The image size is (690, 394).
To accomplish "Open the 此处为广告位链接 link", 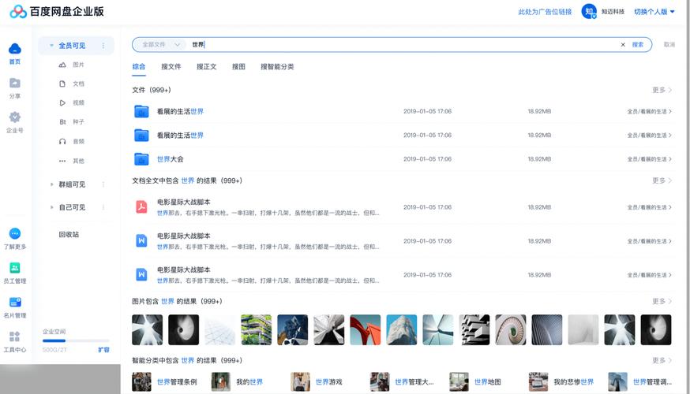I will [x=545, y=12].
